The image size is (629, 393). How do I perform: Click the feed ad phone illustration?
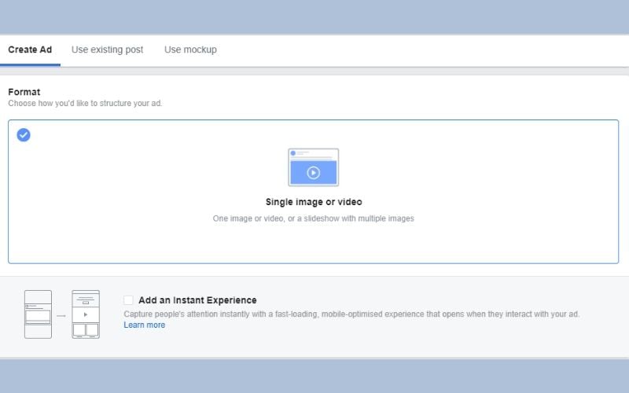click(x=38, y=314)
